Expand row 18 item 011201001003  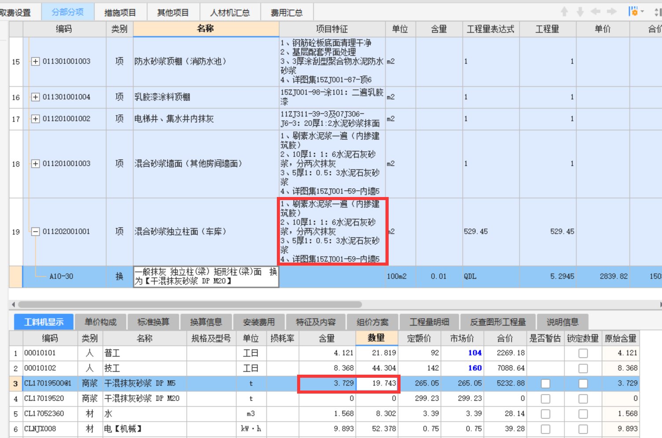coord(35,164)
